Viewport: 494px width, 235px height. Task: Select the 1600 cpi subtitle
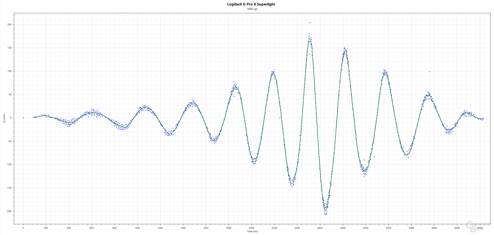pos(252,9)
